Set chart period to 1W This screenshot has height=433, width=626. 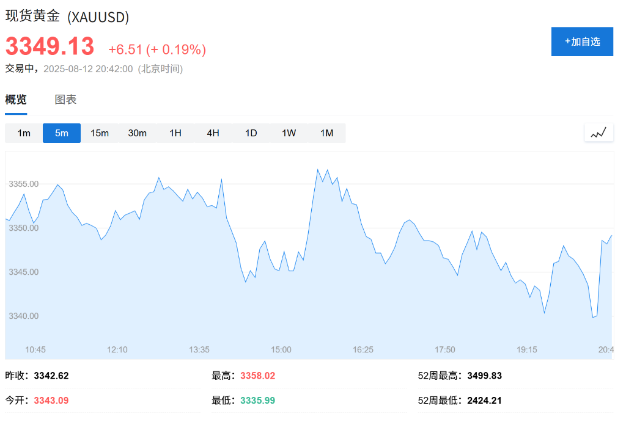(289, 133)
